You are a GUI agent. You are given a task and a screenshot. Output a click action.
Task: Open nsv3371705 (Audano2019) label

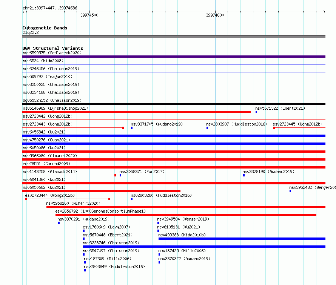click(x=157, y=124)
